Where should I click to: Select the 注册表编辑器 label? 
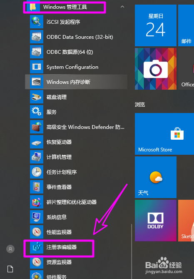[x=62, y=247]
